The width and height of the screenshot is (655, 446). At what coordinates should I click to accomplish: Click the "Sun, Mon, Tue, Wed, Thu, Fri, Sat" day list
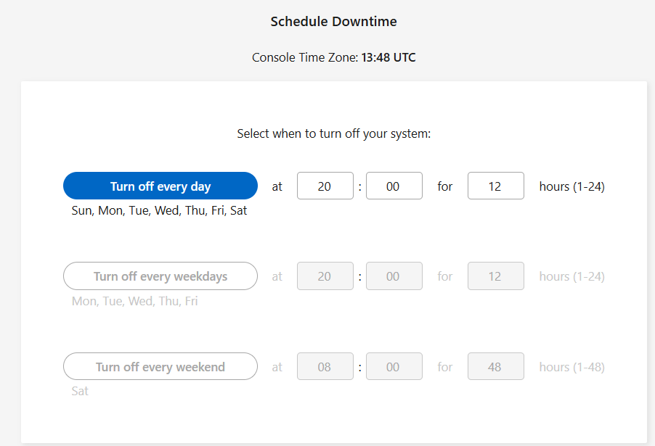[160, 211]
